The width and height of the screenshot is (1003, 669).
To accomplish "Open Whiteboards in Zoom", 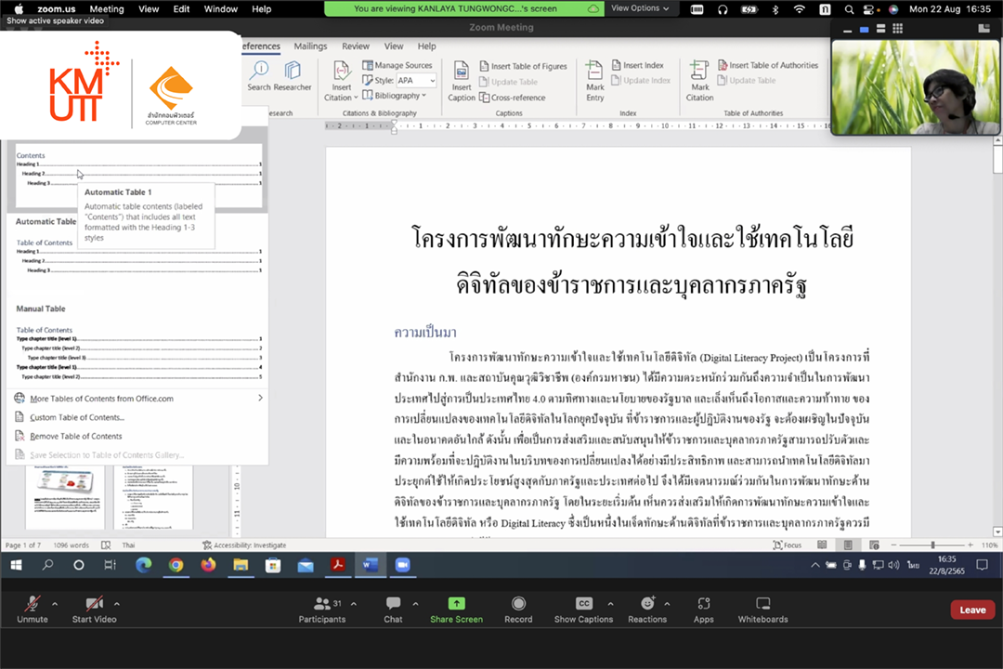I will coord(763,609).
